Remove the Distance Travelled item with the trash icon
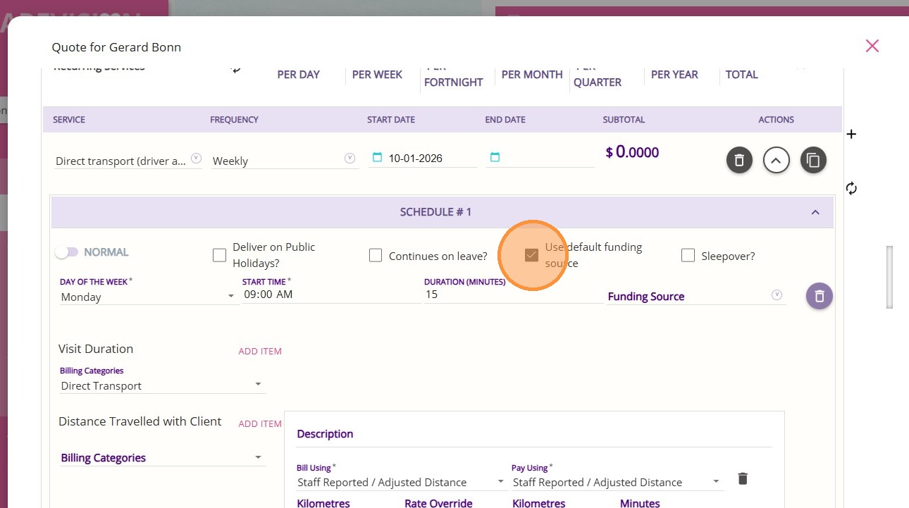 click(742, 479)
